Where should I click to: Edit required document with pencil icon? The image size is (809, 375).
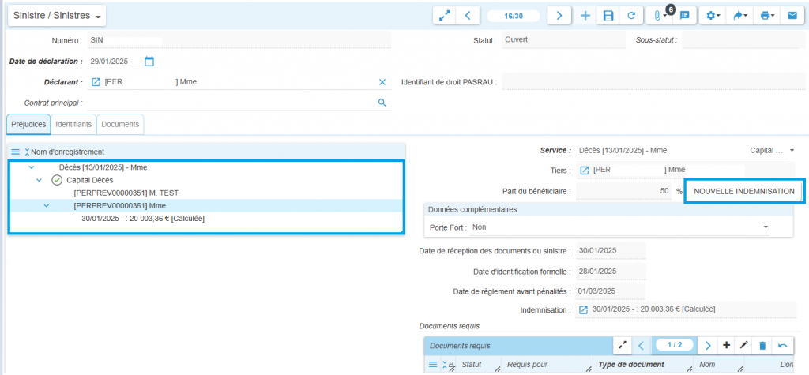click(743, 345)
